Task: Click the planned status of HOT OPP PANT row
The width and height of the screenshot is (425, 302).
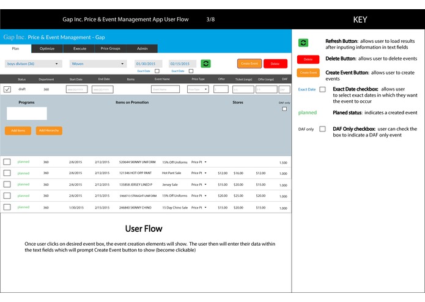Action: click(23, 173)
